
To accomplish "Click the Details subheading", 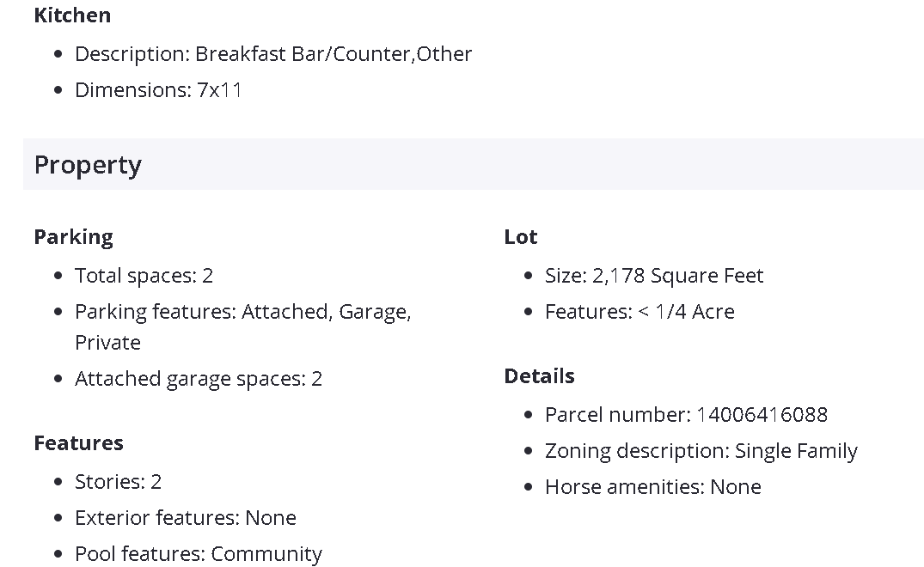I will [x=539, y=376].
